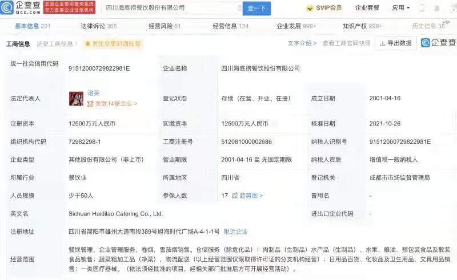Switch to 历史信息 tab
The image size is (457, 280).
coord(428,26)
